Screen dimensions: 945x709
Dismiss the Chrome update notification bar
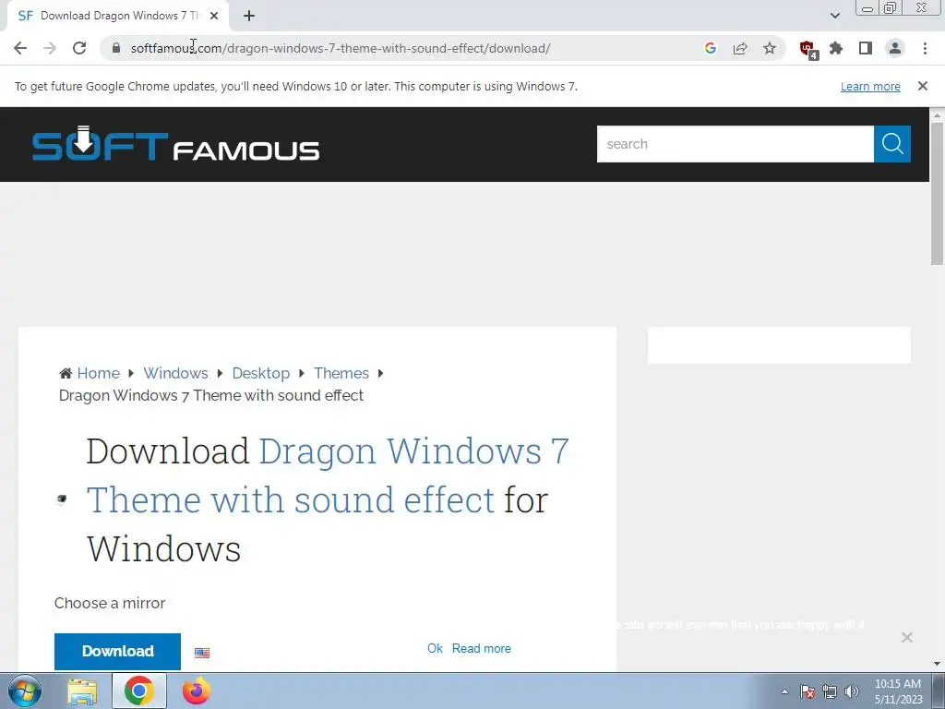tap(923, 86)
